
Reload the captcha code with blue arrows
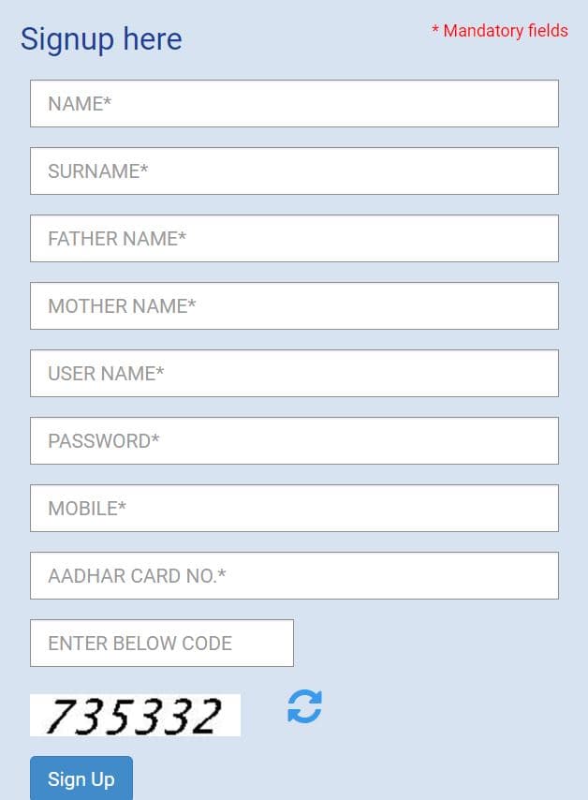point(304,706)
